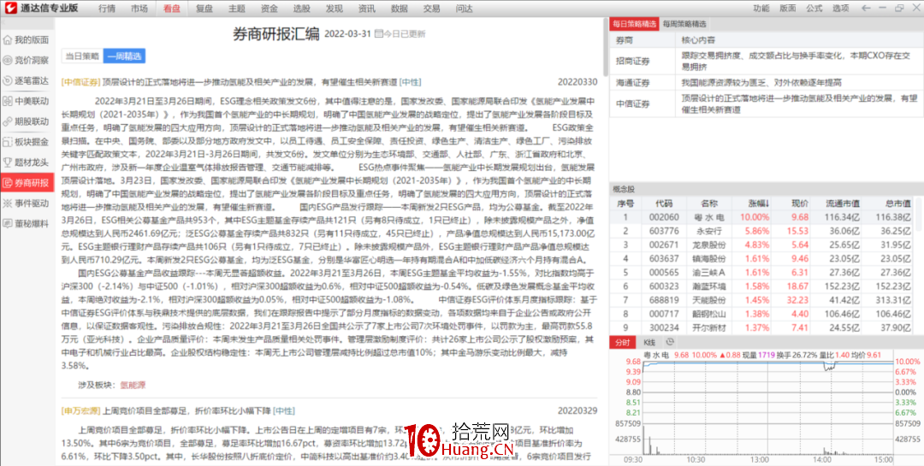This screenshot has width=924, height=466.
Task: Select the 海通证券 strategy row
Action: pos(766,82)
